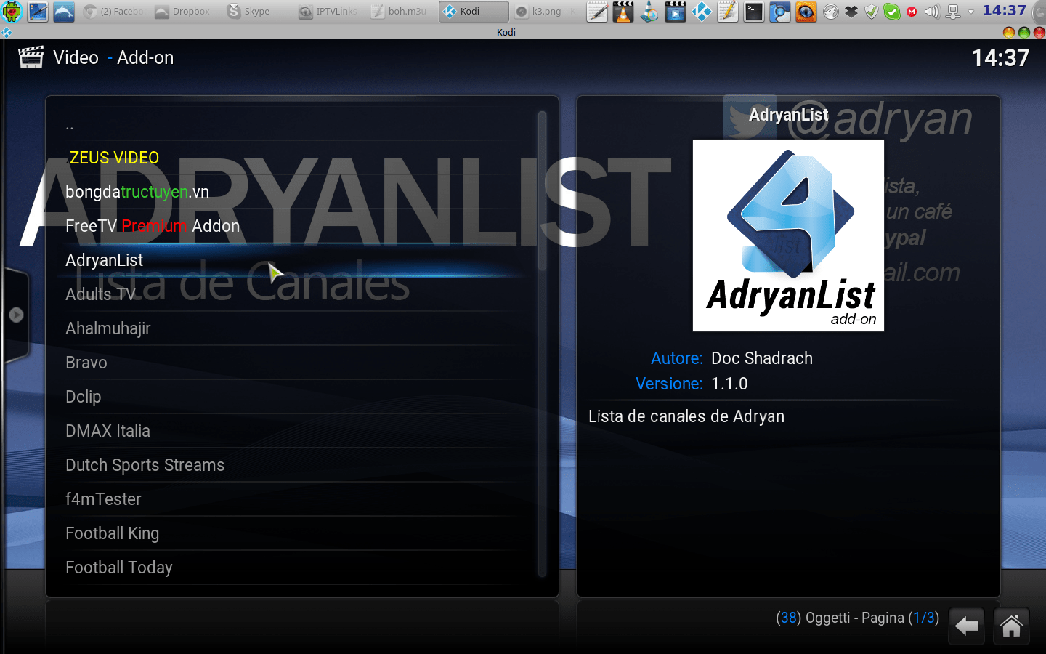Open the bongdatructuyen.vn add-on
This screenshot has height=654, width=1046.
293,192
